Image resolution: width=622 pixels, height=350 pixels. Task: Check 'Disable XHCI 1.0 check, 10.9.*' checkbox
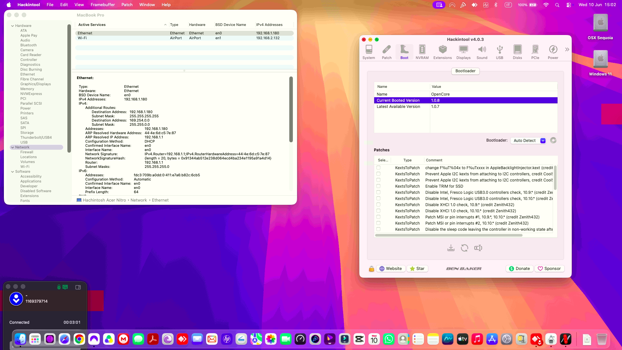(378, 204)
